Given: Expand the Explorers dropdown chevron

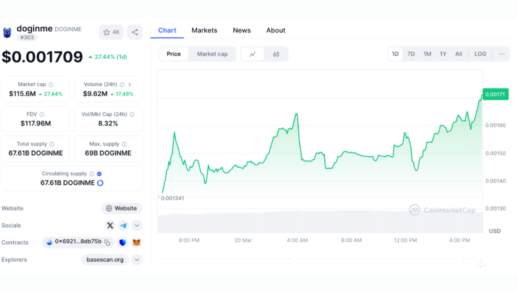Looking at the screenshot, I should [x=137, y=260].
